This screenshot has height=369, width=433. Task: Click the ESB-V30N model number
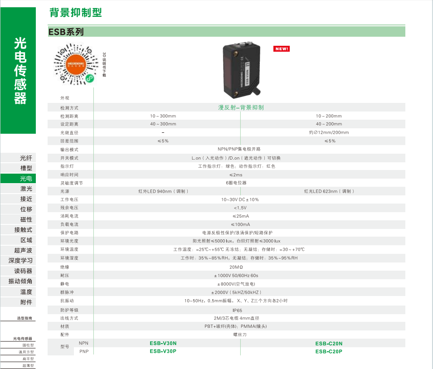(163, 344)
